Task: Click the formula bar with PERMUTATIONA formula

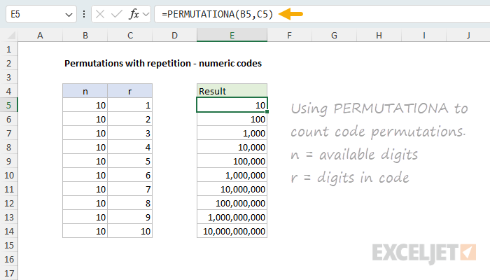Action: (322, 14)
